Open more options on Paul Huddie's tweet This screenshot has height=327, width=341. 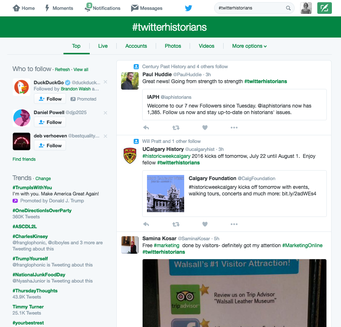pos(234,128)
